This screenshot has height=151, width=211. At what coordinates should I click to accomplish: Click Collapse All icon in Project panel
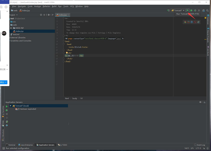click(44, 15)
